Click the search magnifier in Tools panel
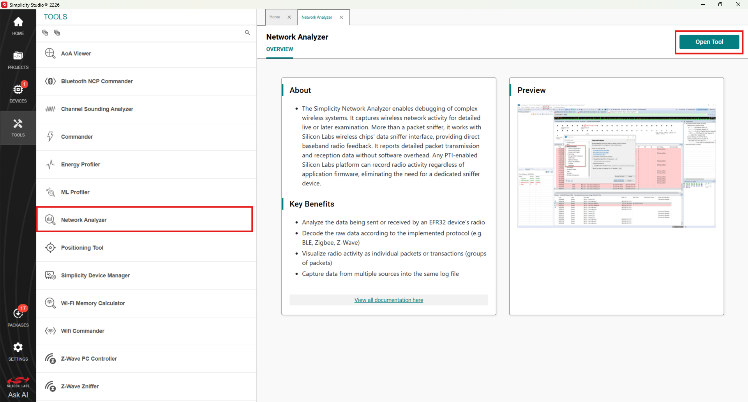748x402 pixels. click(x=247, y=33)
